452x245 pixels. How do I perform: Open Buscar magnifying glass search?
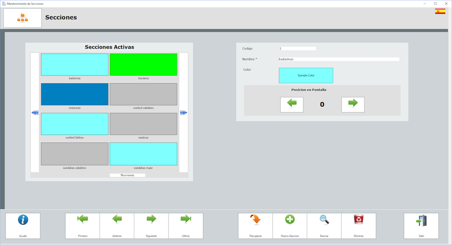point(324,220)
